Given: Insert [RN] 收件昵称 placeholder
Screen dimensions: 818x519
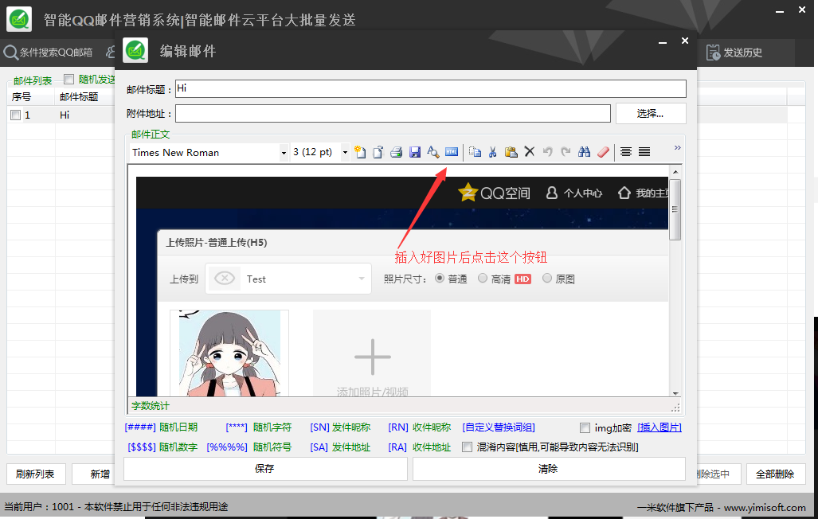Looking at the screenshot, I should click(x=420, y=427).
